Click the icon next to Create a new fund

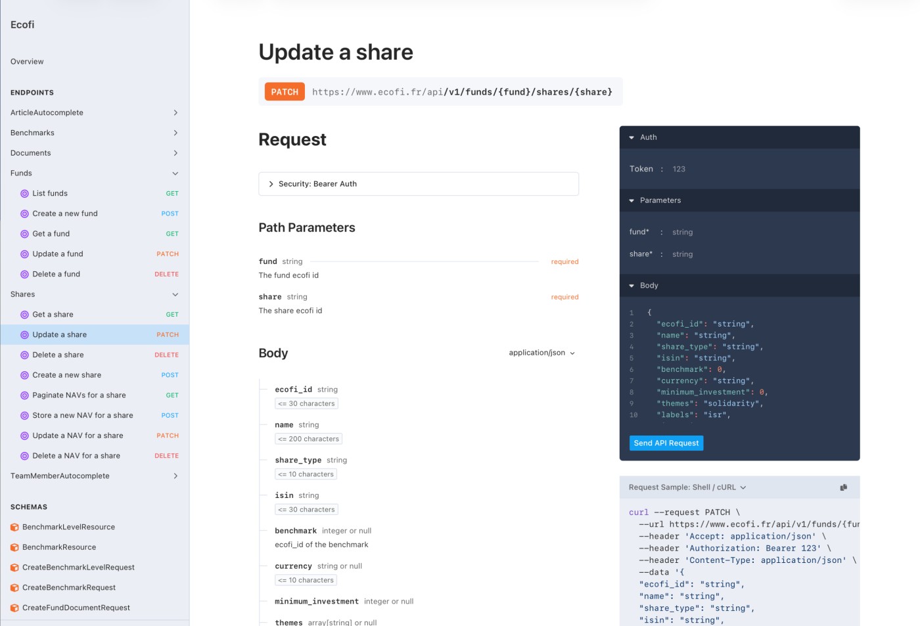[24, 214]
